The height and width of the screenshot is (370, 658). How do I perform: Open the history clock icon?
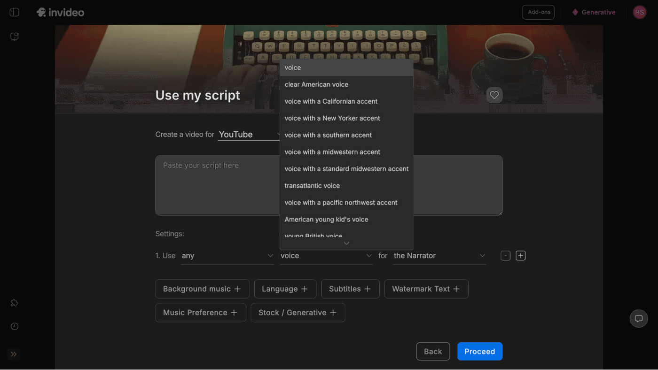pos(15,326)
